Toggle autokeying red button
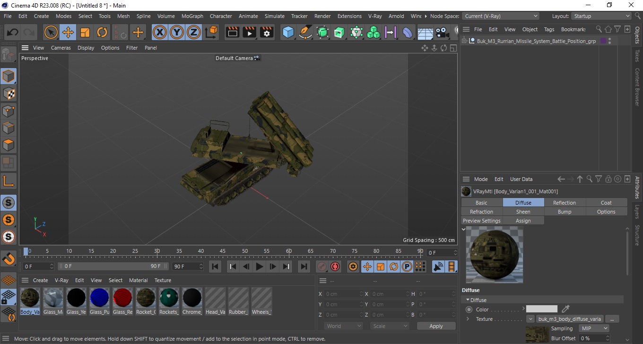Screen dimensions: 643x344 [x=335, y=267]
